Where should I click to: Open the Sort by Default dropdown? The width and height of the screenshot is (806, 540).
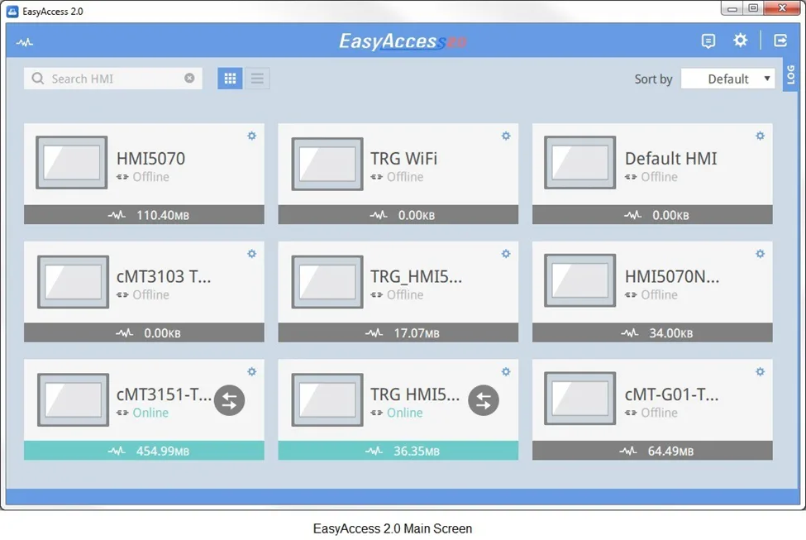pos(727,79)
